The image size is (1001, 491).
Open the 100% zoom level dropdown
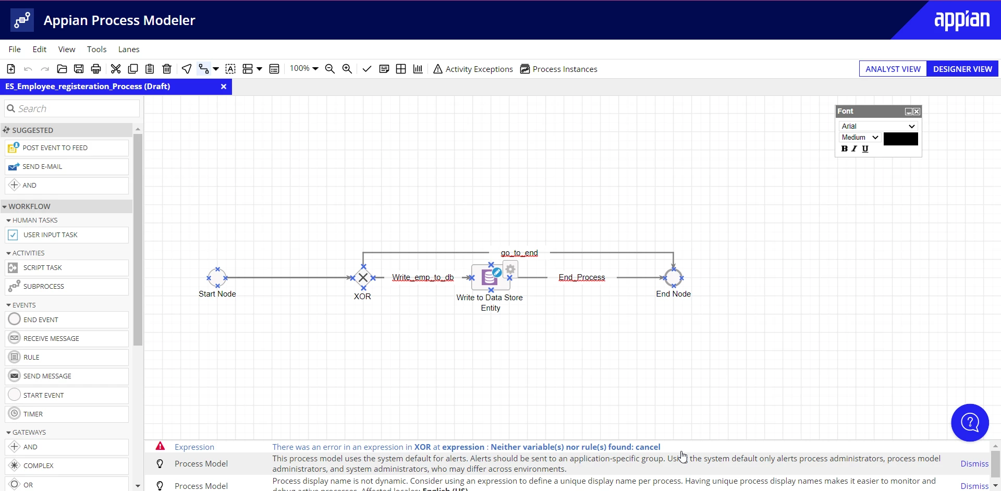(304, 68)
